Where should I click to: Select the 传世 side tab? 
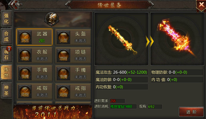click(6, 72)
